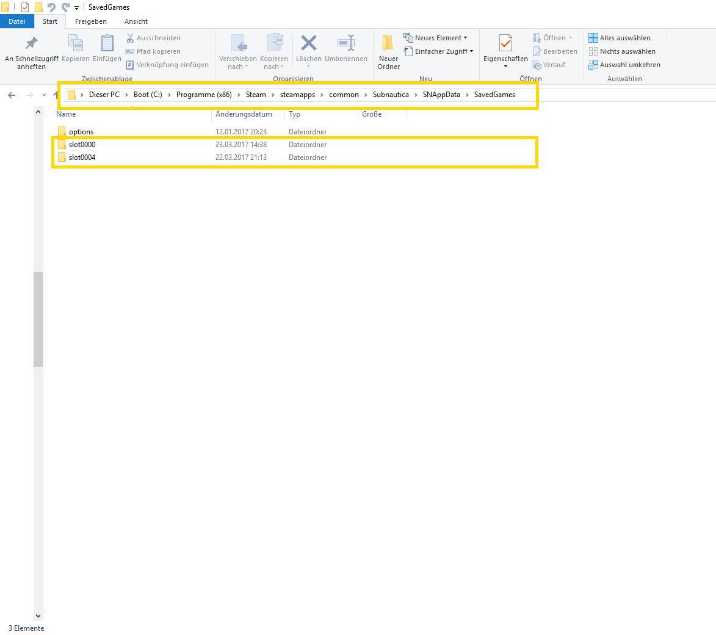Click Bearbeiten in the ribbon
Viewport: 716px width, 635px height.
coord(555,51)
